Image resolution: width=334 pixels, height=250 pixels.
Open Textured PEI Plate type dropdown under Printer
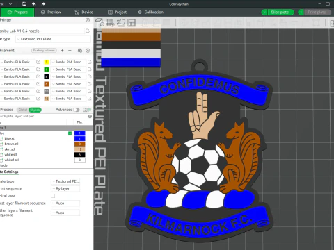point(53,39)
